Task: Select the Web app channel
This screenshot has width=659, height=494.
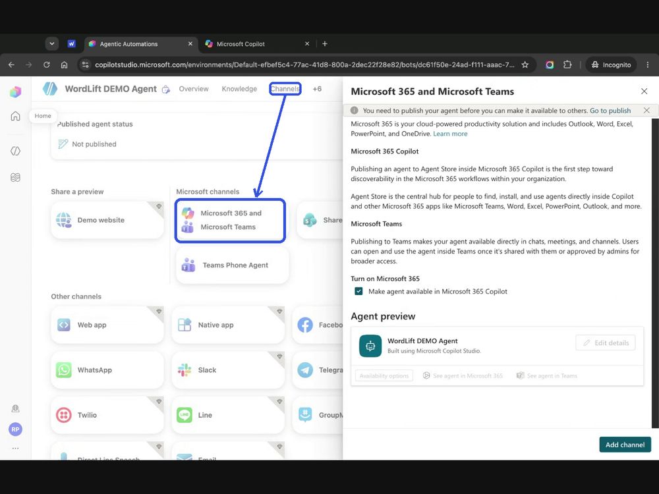Action: [x=107, y=325]
